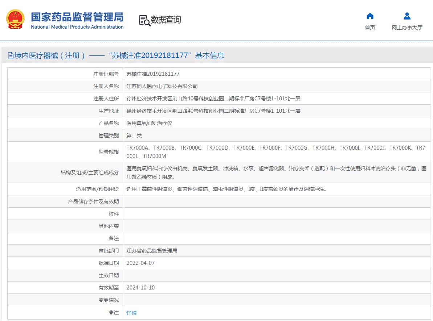The height and width of the screenshot is (321, 433).
Task: Select 江苏同人医疗电子科技有限公司 company name
Action: tap(162, 86)
